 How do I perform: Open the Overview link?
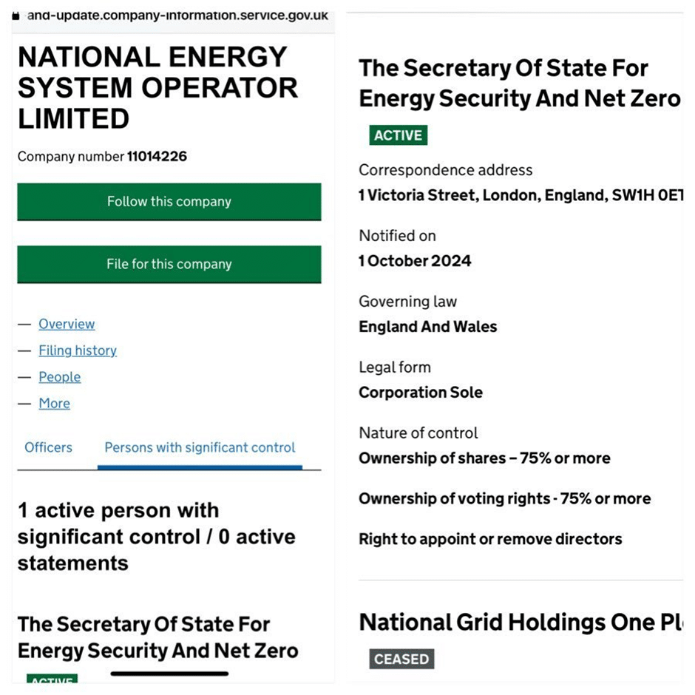(x=67, y=324)
